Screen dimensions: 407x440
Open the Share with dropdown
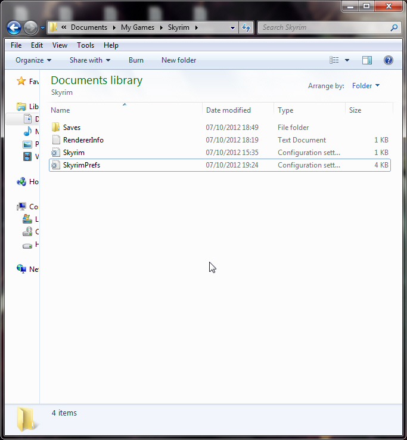pyautogui.click(x=89, y=60)
